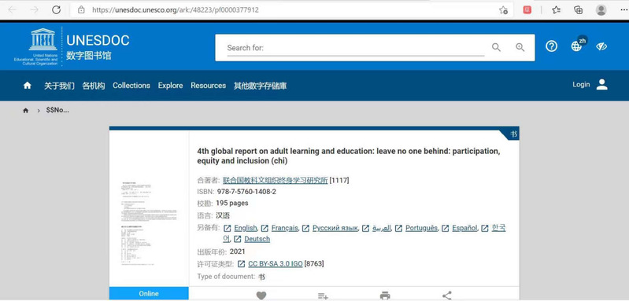The image size is (629, 301).
Task: Open the help question mark icon
Action: click(x=552, y=46)
